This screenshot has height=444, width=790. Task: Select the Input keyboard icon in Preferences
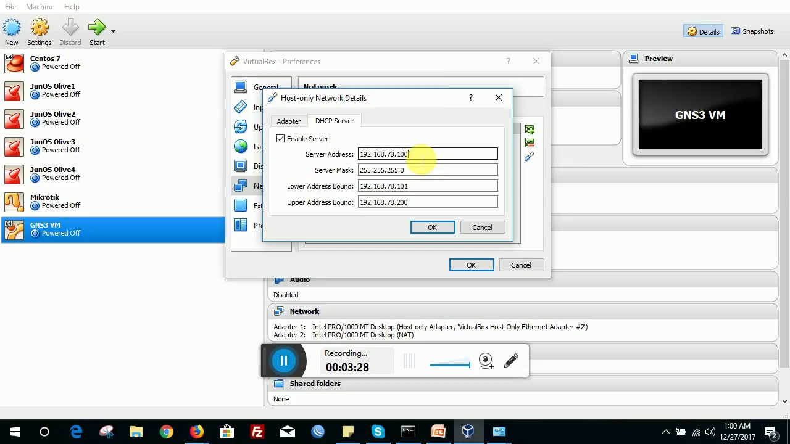pos(241,107)
